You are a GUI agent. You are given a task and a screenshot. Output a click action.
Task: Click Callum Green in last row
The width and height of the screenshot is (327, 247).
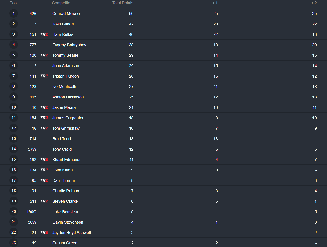click(65, 243)
